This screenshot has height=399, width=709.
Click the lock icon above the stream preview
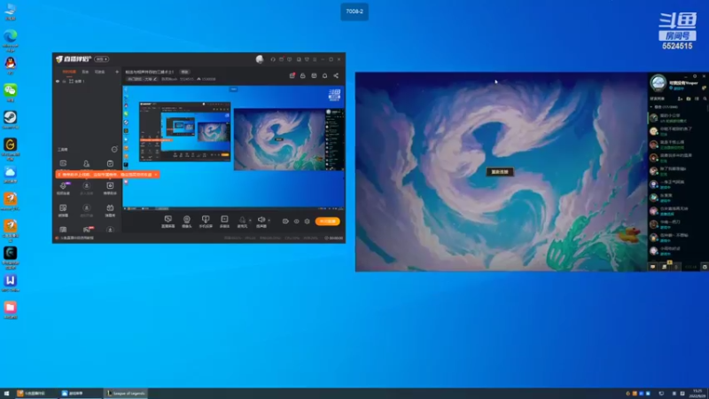(x=303, y=75)
